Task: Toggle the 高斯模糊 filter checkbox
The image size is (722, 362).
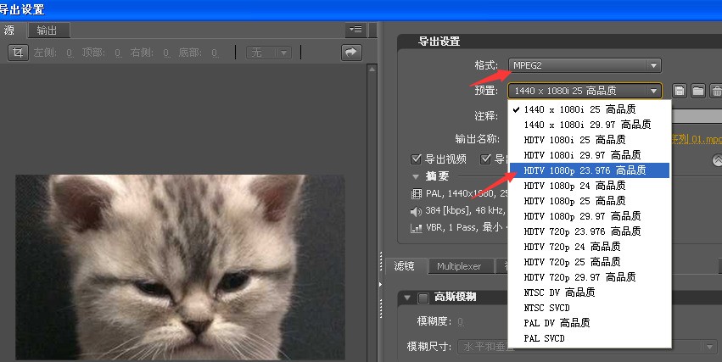Action: 423,297
